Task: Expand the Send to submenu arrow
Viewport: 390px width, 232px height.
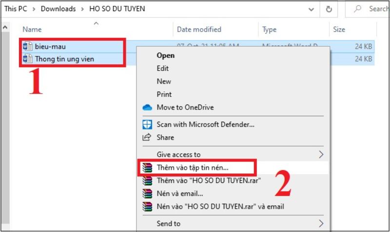Action: tap(321, 224)
